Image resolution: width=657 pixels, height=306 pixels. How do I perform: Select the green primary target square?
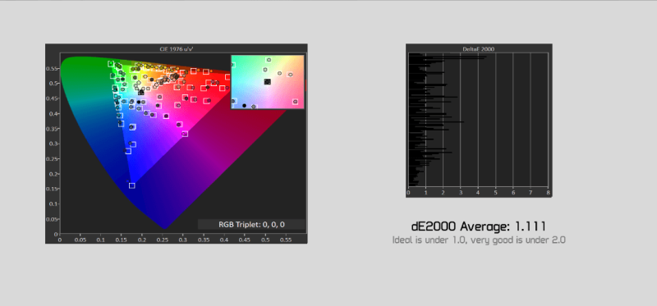111,64
